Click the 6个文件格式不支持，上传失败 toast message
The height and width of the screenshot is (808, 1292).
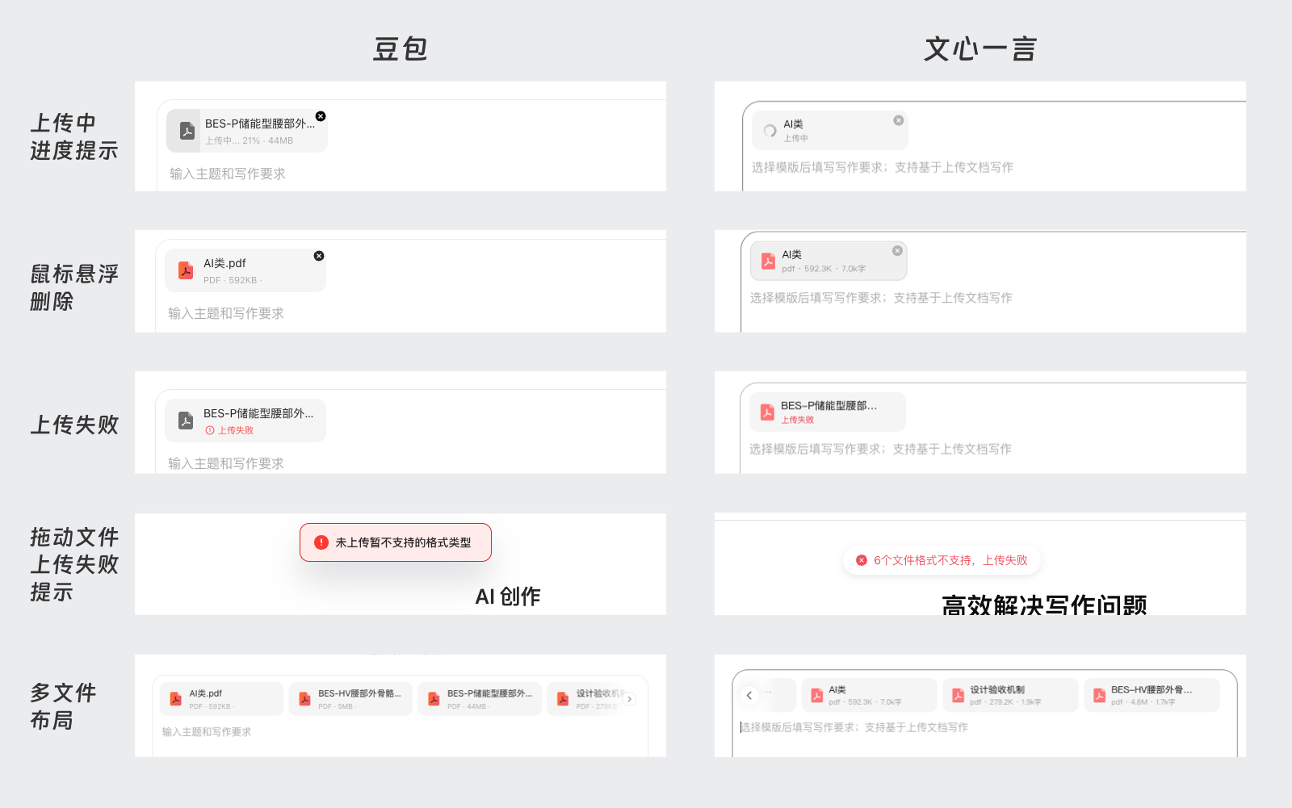point(950,560)
